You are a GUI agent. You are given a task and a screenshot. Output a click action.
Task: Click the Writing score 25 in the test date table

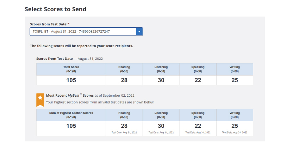(235, 80)
